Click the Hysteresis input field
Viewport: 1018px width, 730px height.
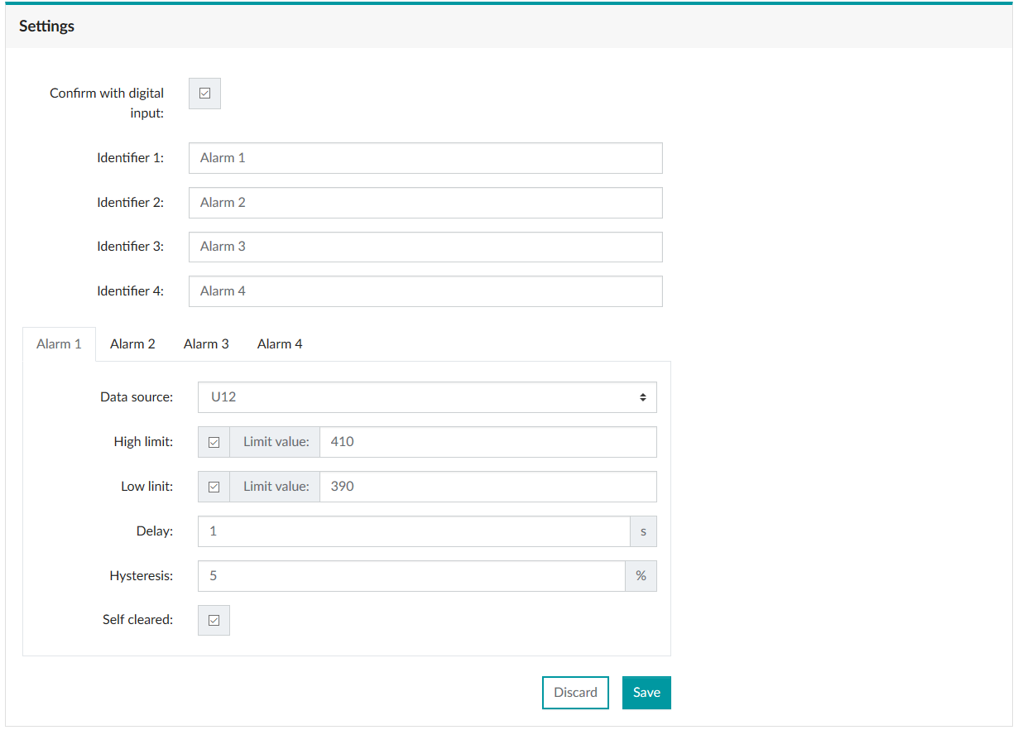pyautogui.click(x=411, y=576)
